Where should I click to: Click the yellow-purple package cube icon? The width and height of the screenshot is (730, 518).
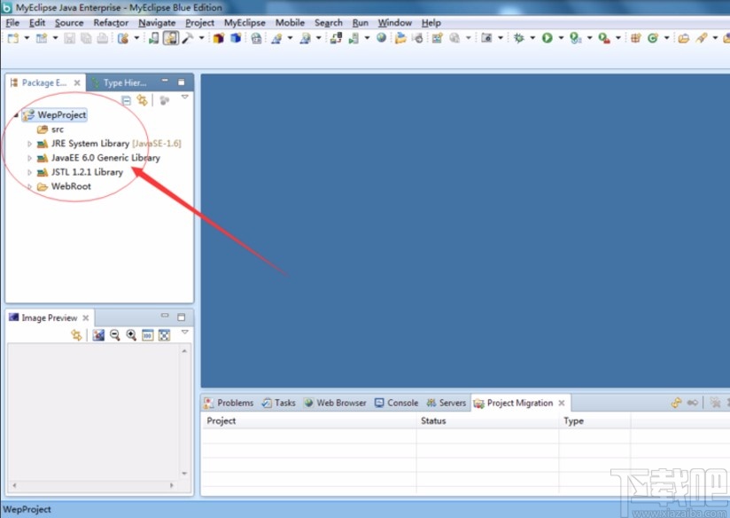(x=218, y=38)
